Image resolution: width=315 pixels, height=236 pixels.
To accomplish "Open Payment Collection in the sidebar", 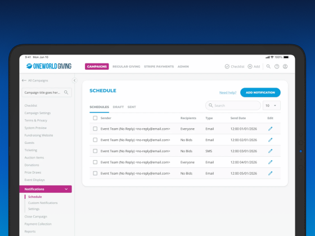I will (38, 224).
